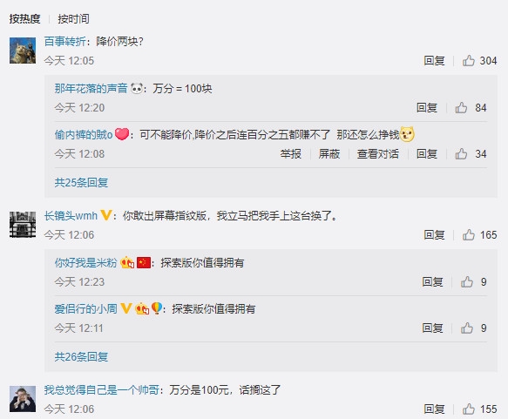The height and width of the screenshot is (419, 508).
Task: Open 我总觉得自己是一个帅哥 profile link
Action: pyautogui.click(x=102, y=389)
